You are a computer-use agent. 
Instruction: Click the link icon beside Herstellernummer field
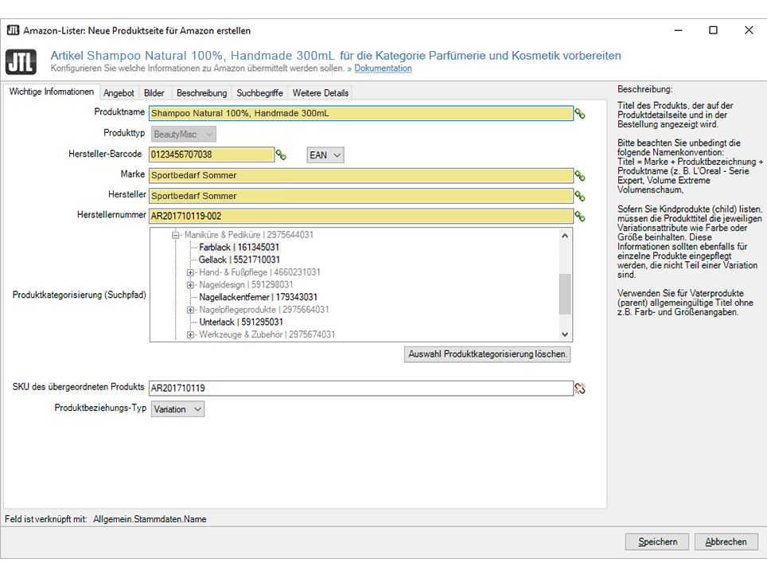click(580, 217)
